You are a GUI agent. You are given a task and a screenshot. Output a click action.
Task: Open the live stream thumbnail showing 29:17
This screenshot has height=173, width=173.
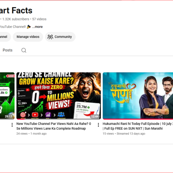pos(7,96)
